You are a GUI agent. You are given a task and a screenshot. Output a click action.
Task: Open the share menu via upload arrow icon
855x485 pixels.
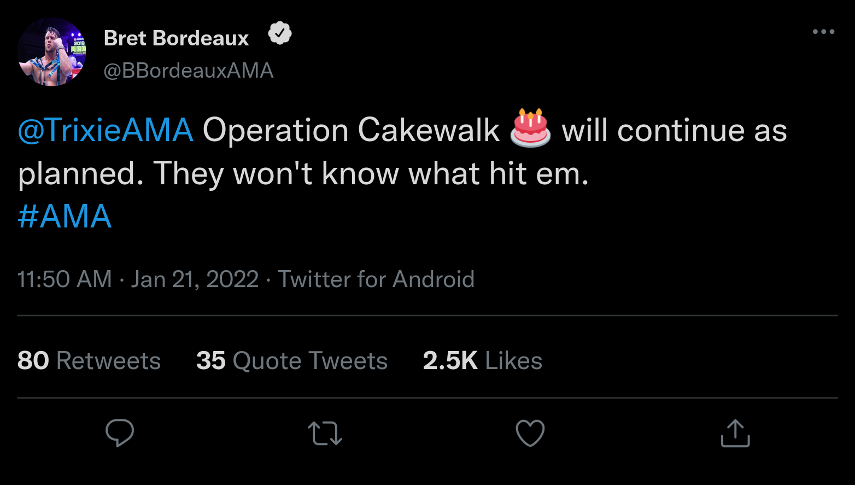735,433
